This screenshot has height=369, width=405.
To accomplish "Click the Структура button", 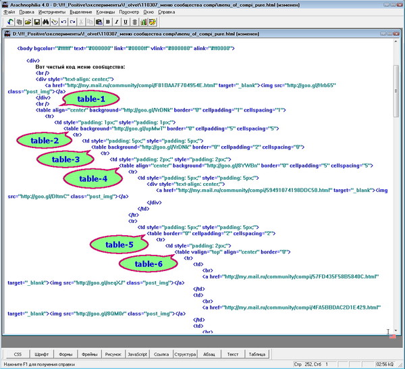I will 185,354.
